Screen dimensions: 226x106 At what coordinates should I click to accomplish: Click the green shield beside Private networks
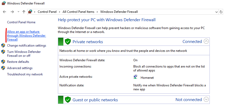68,42
